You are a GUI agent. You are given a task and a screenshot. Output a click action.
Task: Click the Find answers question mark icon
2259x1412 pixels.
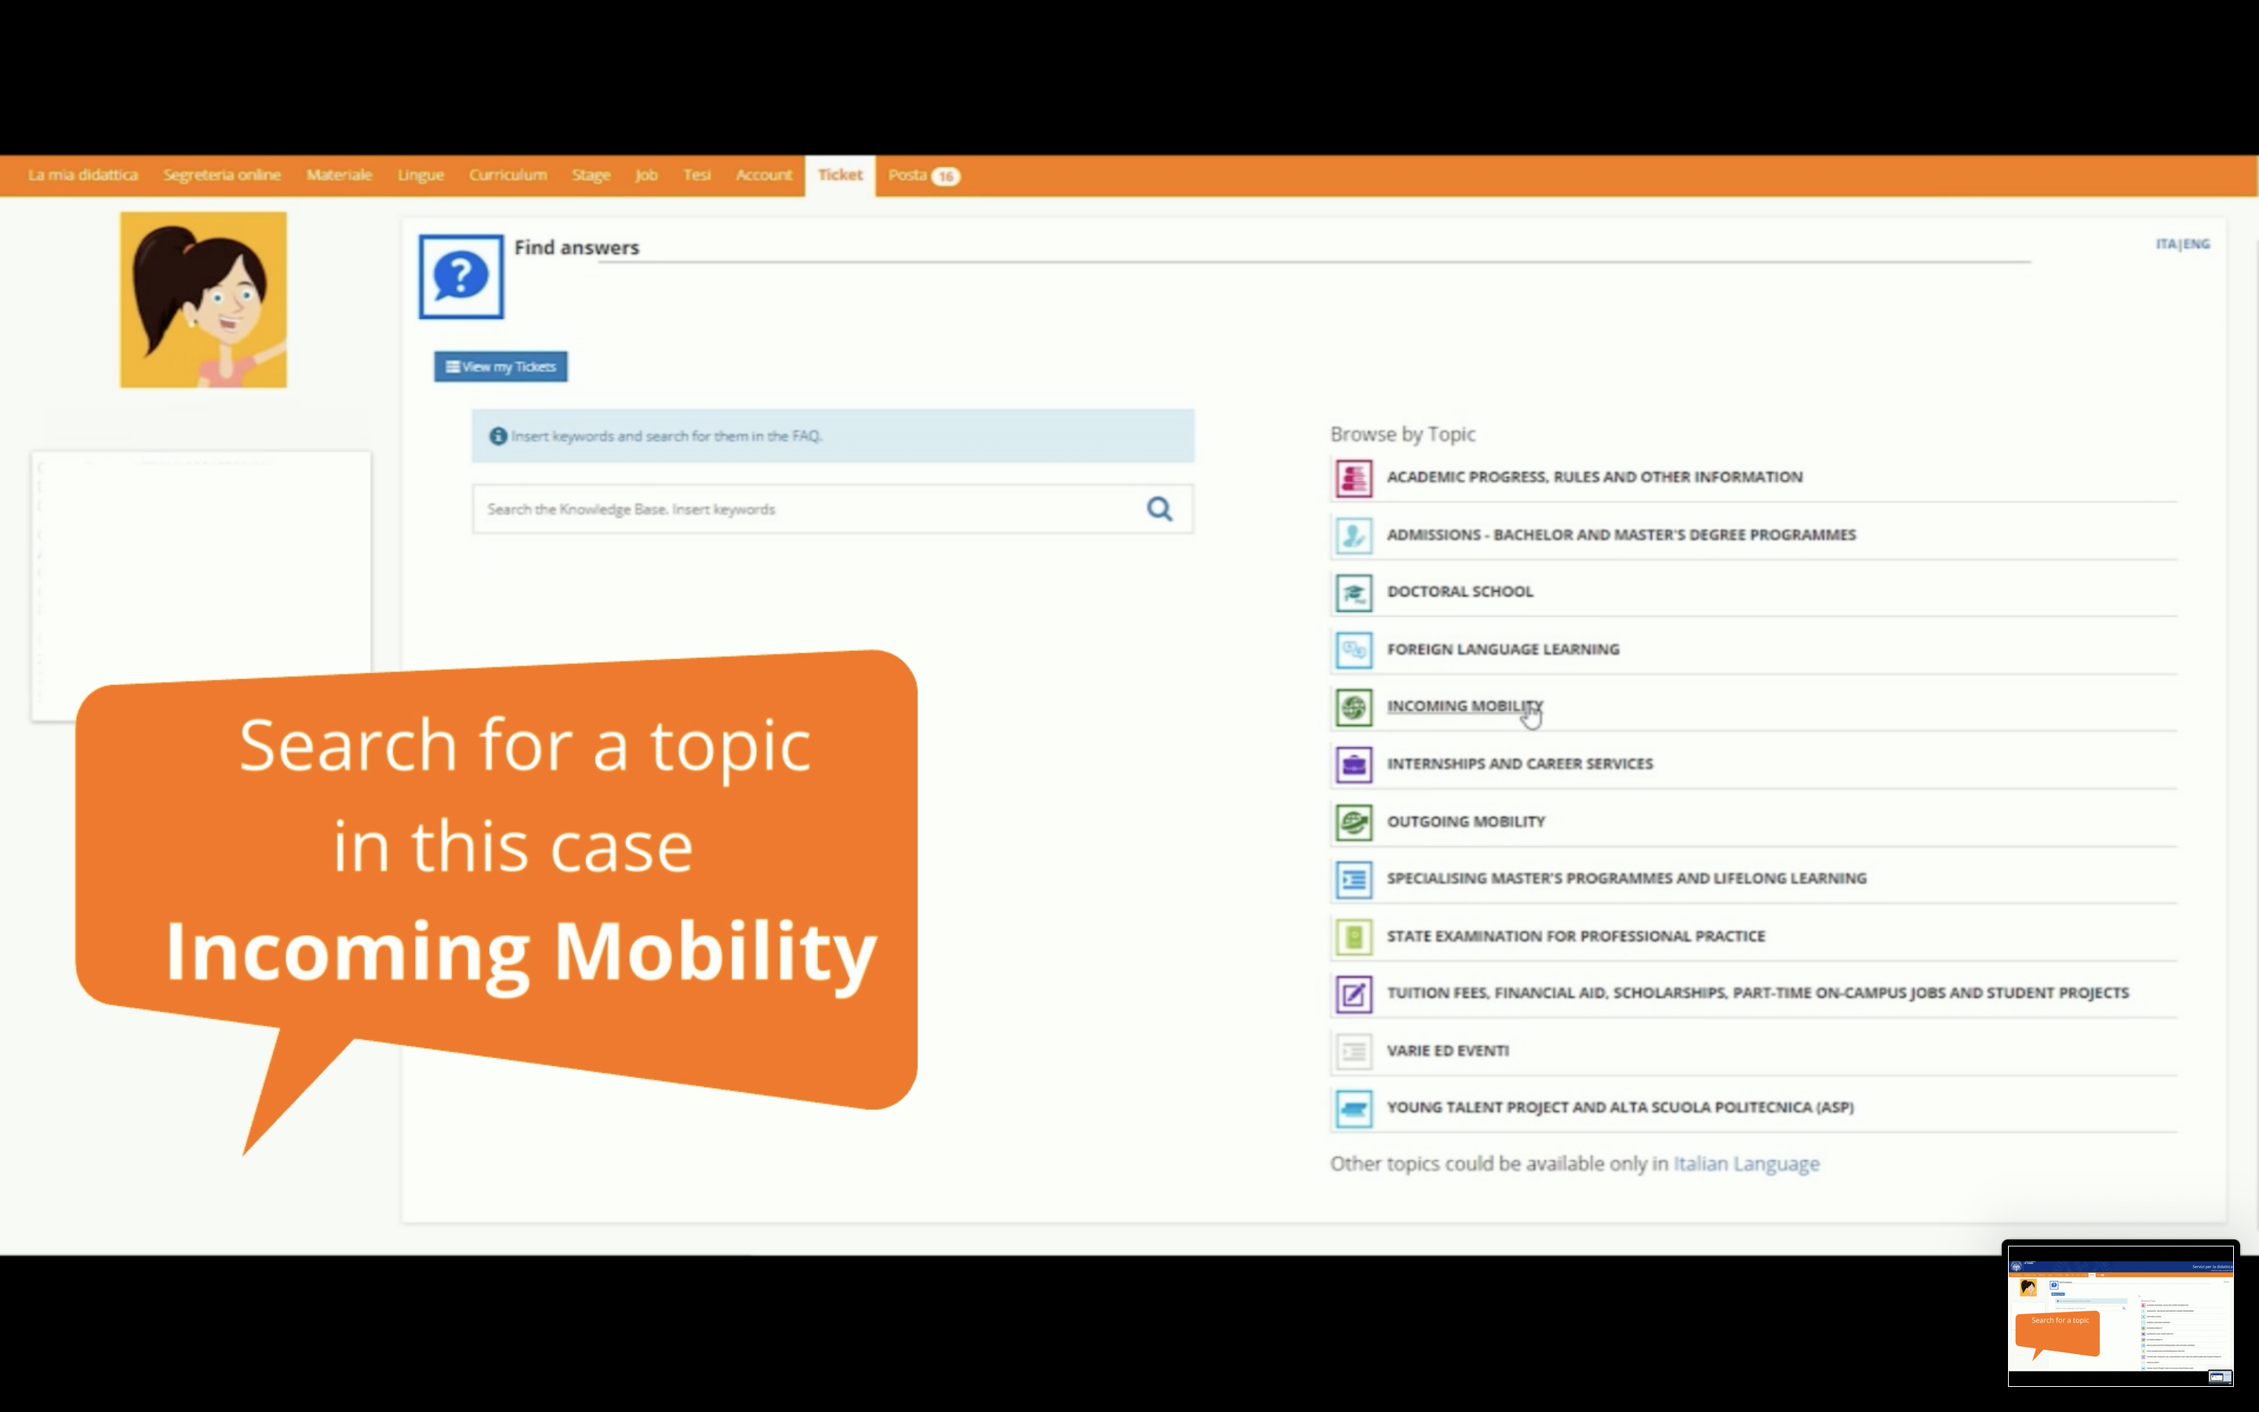(x=461, y=276)
